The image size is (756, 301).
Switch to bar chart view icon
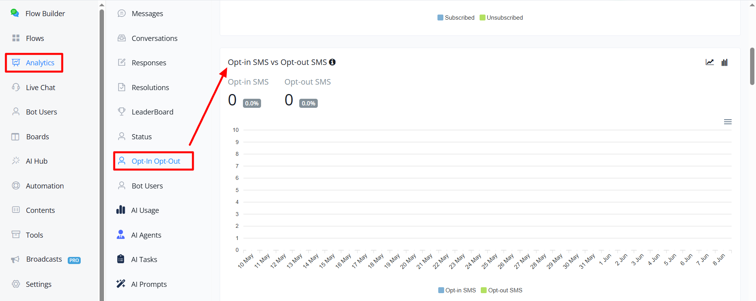pos(724,62)
